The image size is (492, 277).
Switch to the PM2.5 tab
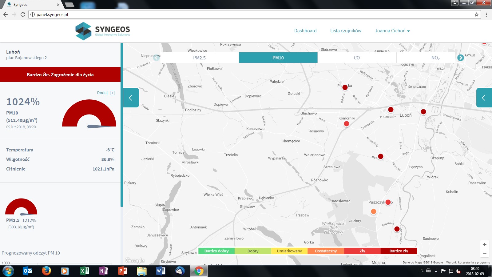[199, 58]
